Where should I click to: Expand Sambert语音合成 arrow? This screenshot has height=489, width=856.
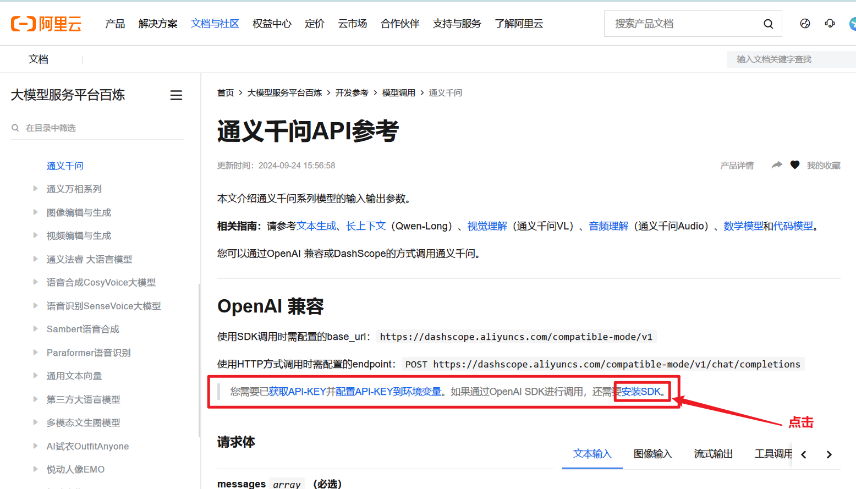coord(35,329)
